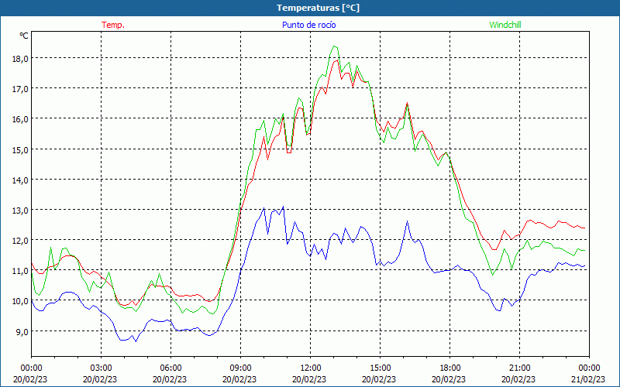Select the red Temp. legend label
Screen dimensions: 620x387
click(x=113, y=25)
